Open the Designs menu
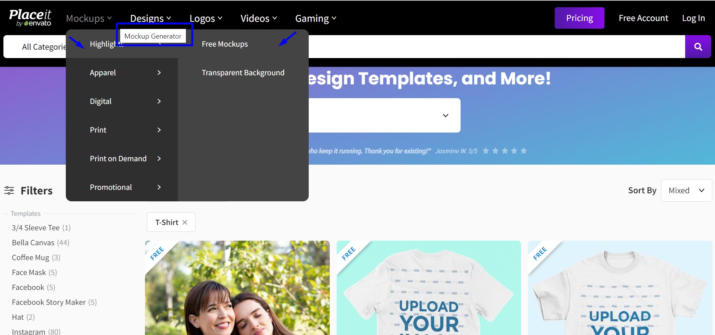 pos(150,18)
